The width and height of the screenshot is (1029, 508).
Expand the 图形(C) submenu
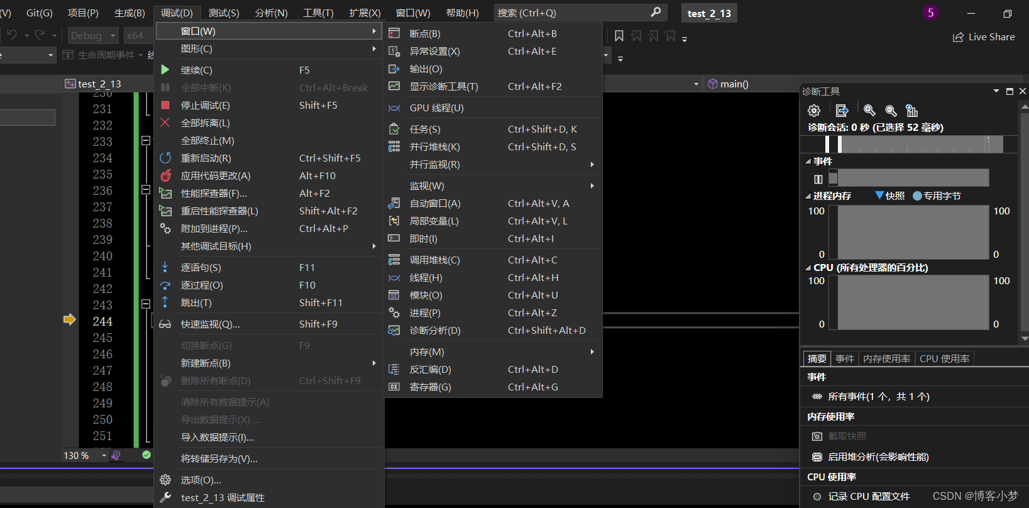(x=269, y=49)
